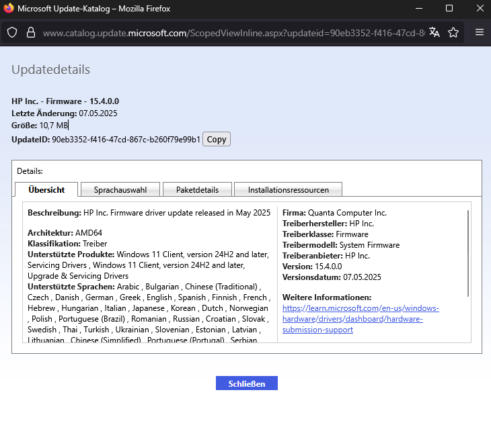Open the tracking protection shield icon
Viewport: 491px width, 421px height.
pyautogui.click(x=12, y=32)
